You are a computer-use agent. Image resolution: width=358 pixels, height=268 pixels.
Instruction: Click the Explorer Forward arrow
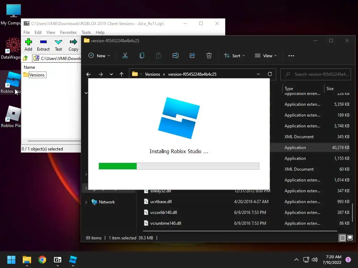tap(100, 74)
